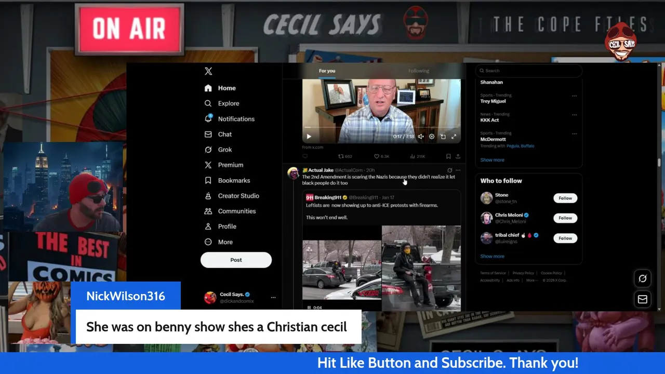Open the floating messages envelope button

click(x=643, y=299)
